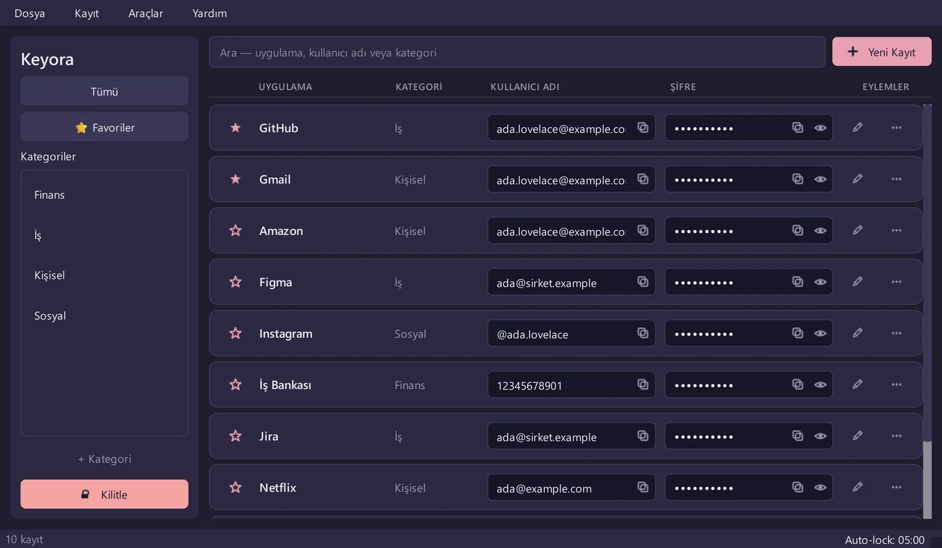Edit the GitHub entry
942x548 pixels.
tap(858, 127)
